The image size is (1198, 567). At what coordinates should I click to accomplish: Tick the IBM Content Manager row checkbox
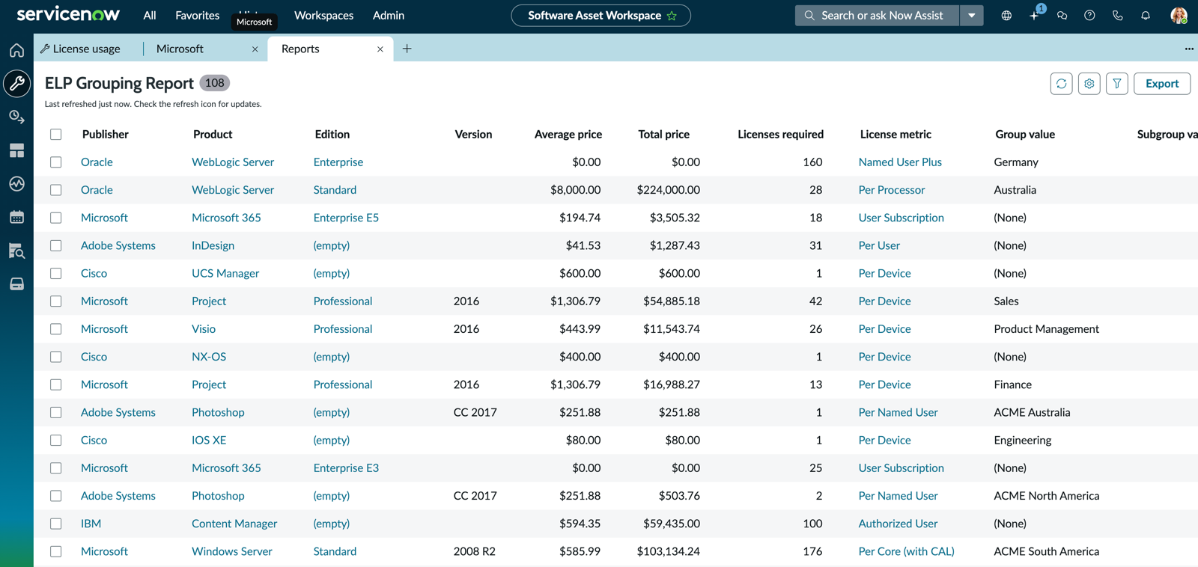pos(56,524)
